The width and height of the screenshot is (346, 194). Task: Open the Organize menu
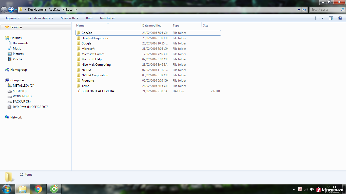[12, 18]
